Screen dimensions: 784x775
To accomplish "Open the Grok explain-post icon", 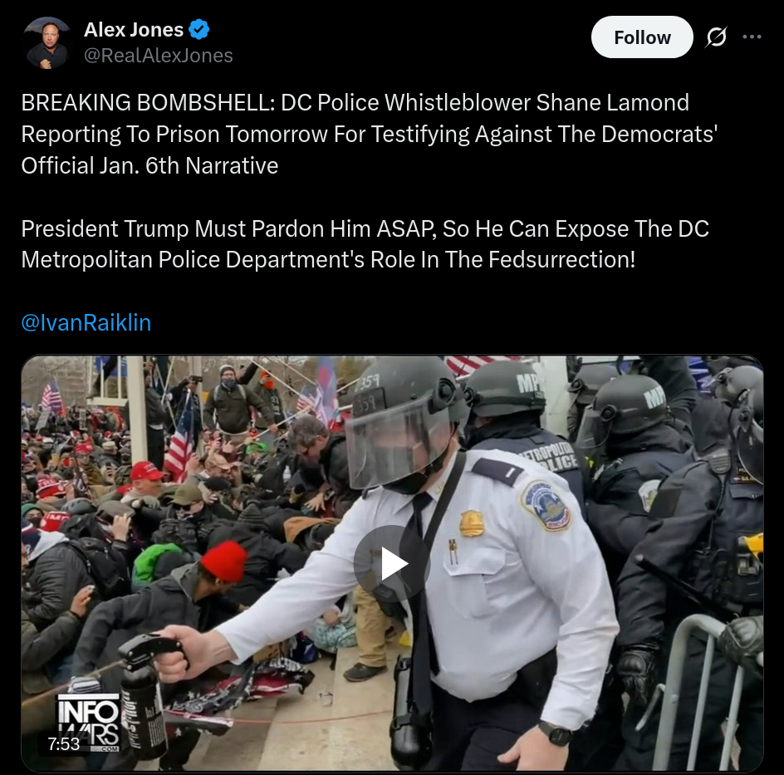I will pos(716,37).
